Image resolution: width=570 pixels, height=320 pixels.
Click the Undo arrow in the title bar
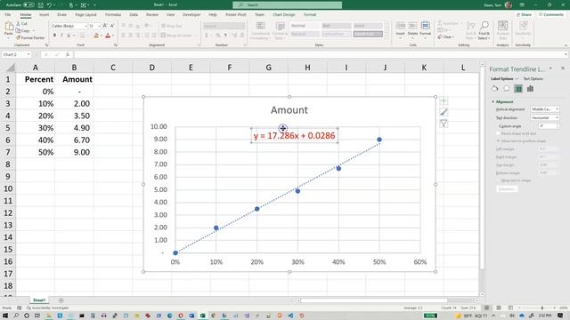pos(49,4)
